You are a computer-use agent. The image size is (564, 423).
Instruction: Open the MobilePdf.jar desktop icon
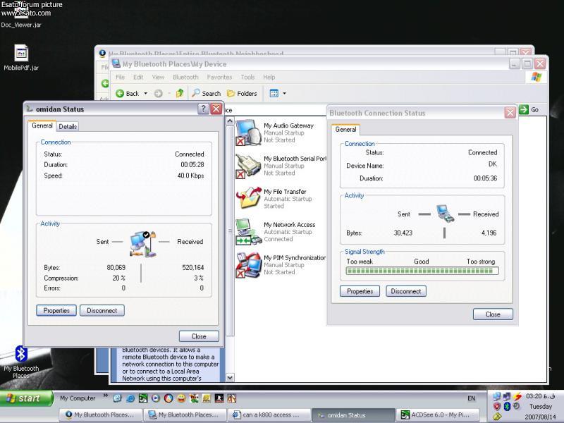(21, 58)
